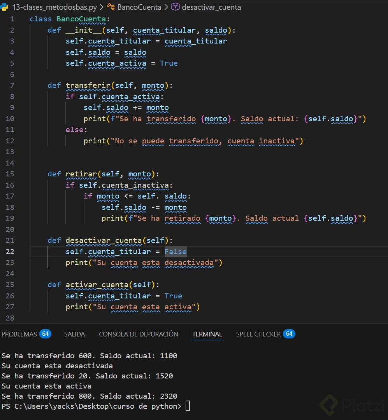Click the 64 badge beside PROBLEMAS
This screenshot has width=388, height=420.
(46, 334)
